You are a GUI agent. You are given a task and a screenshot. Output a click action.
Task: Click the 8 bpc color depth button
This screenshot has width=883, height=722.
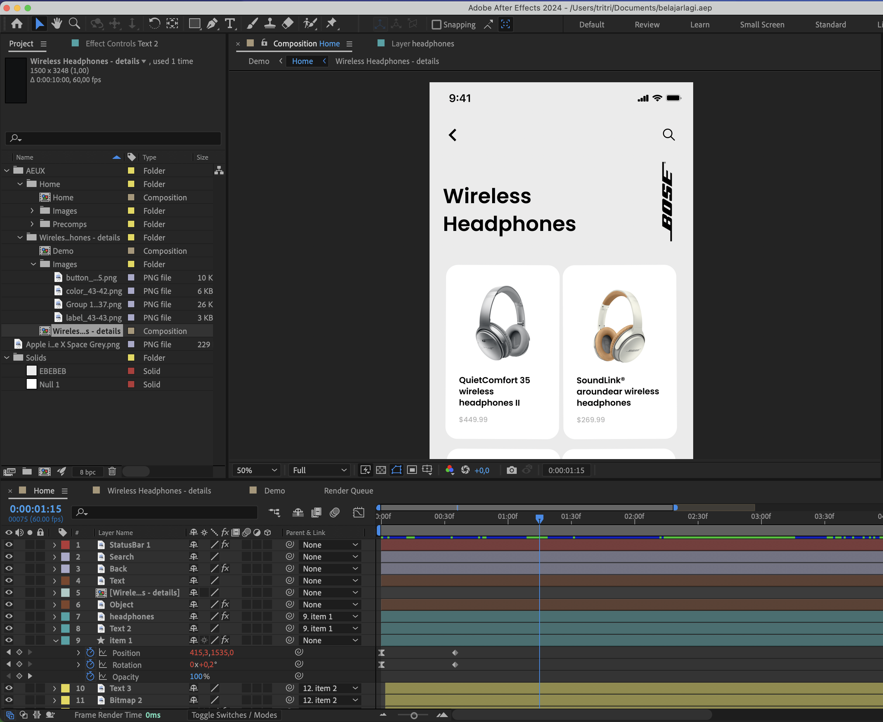coord(88,472)
